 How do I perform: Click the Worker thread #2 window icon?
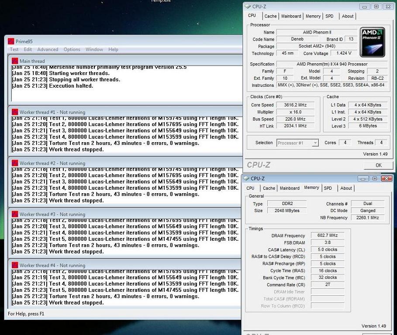15,163
